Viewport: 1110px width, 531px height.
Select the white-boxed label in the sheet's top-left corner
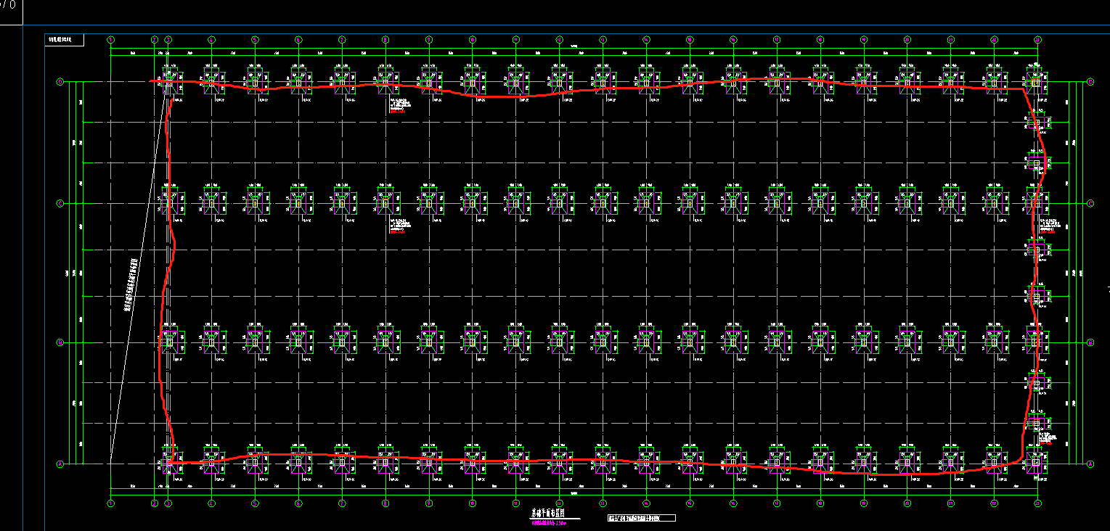[x=65, y=41]
